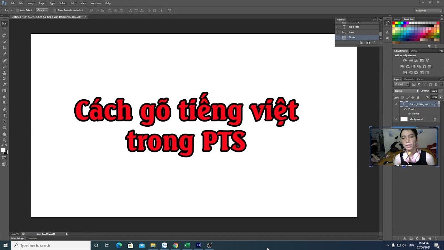Click the Windows search box
This screenshot has height=250, width=444.
tap(51, 245)
